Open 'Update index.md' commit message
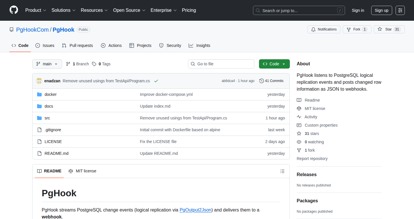 point(155,106)
